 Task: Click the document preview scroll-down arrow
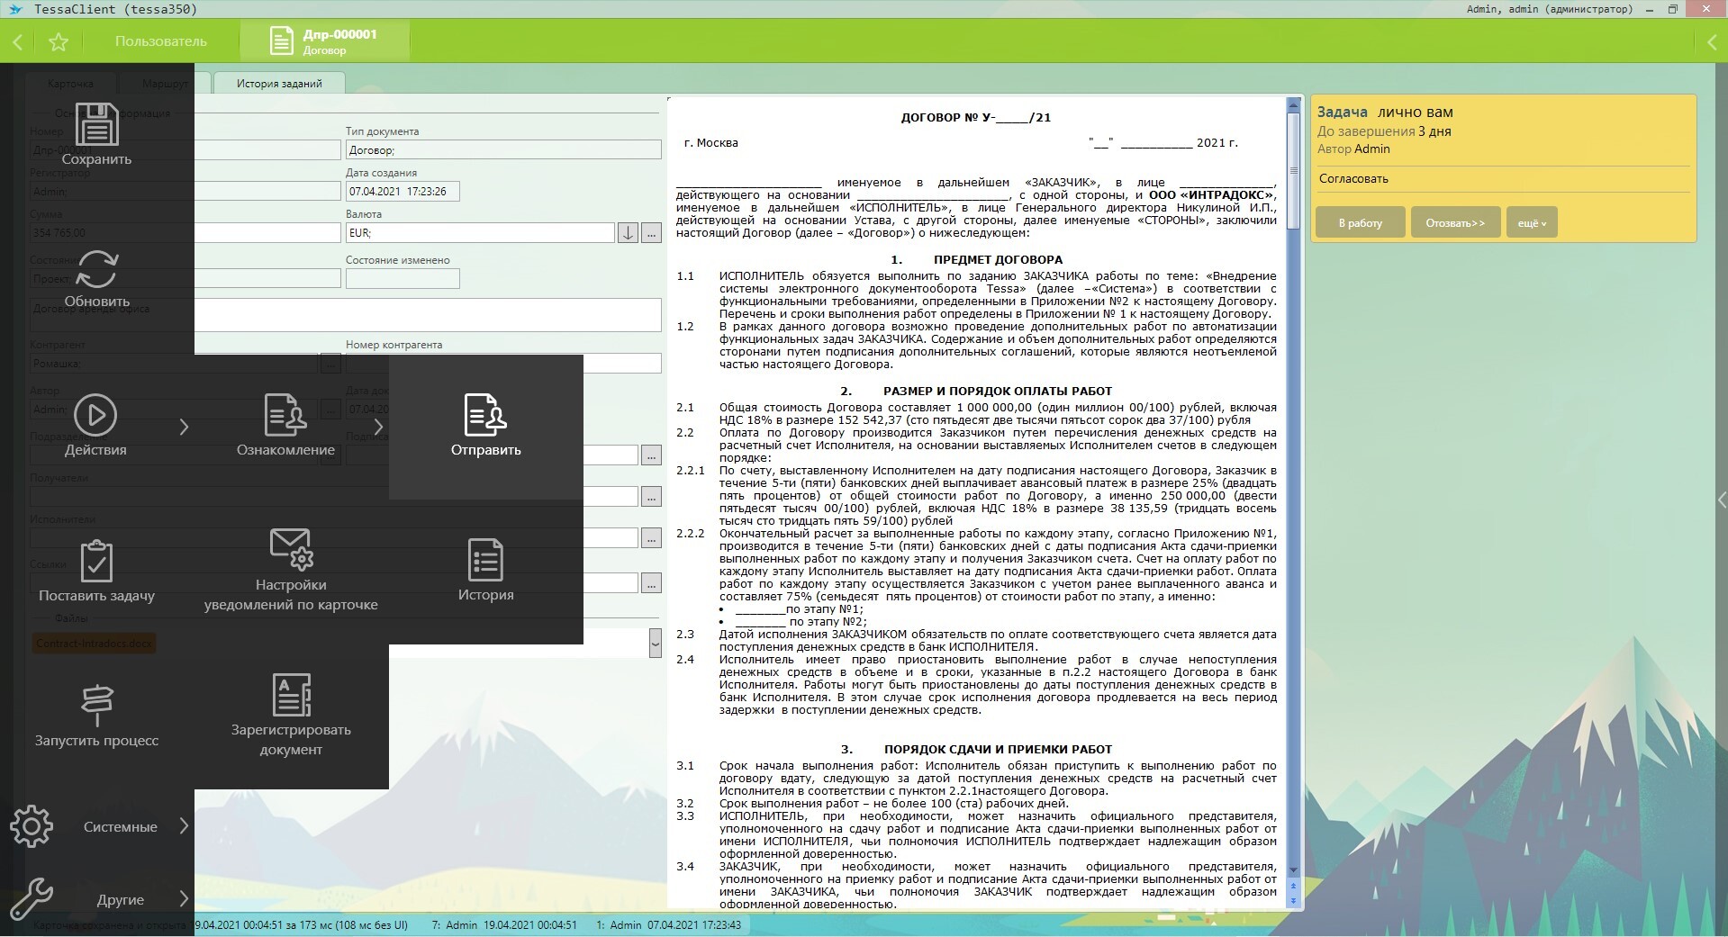pyautogui.click(x=1294, y=869)
